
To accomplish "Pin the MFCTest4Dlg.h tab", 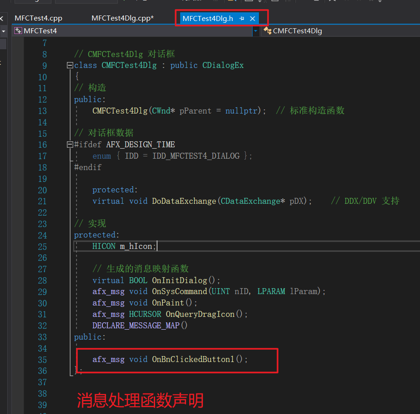I will click(x=242, y=19).
